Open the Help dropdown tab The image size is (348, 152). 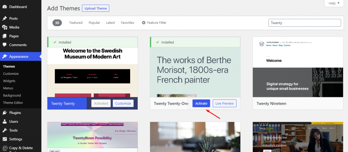[x=334, y=3]
